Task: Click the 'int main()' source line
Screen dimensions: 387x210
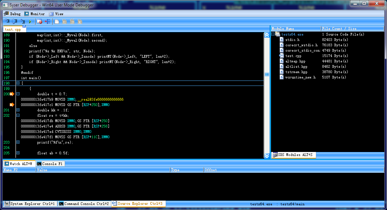Action: (x=31, y=78)
